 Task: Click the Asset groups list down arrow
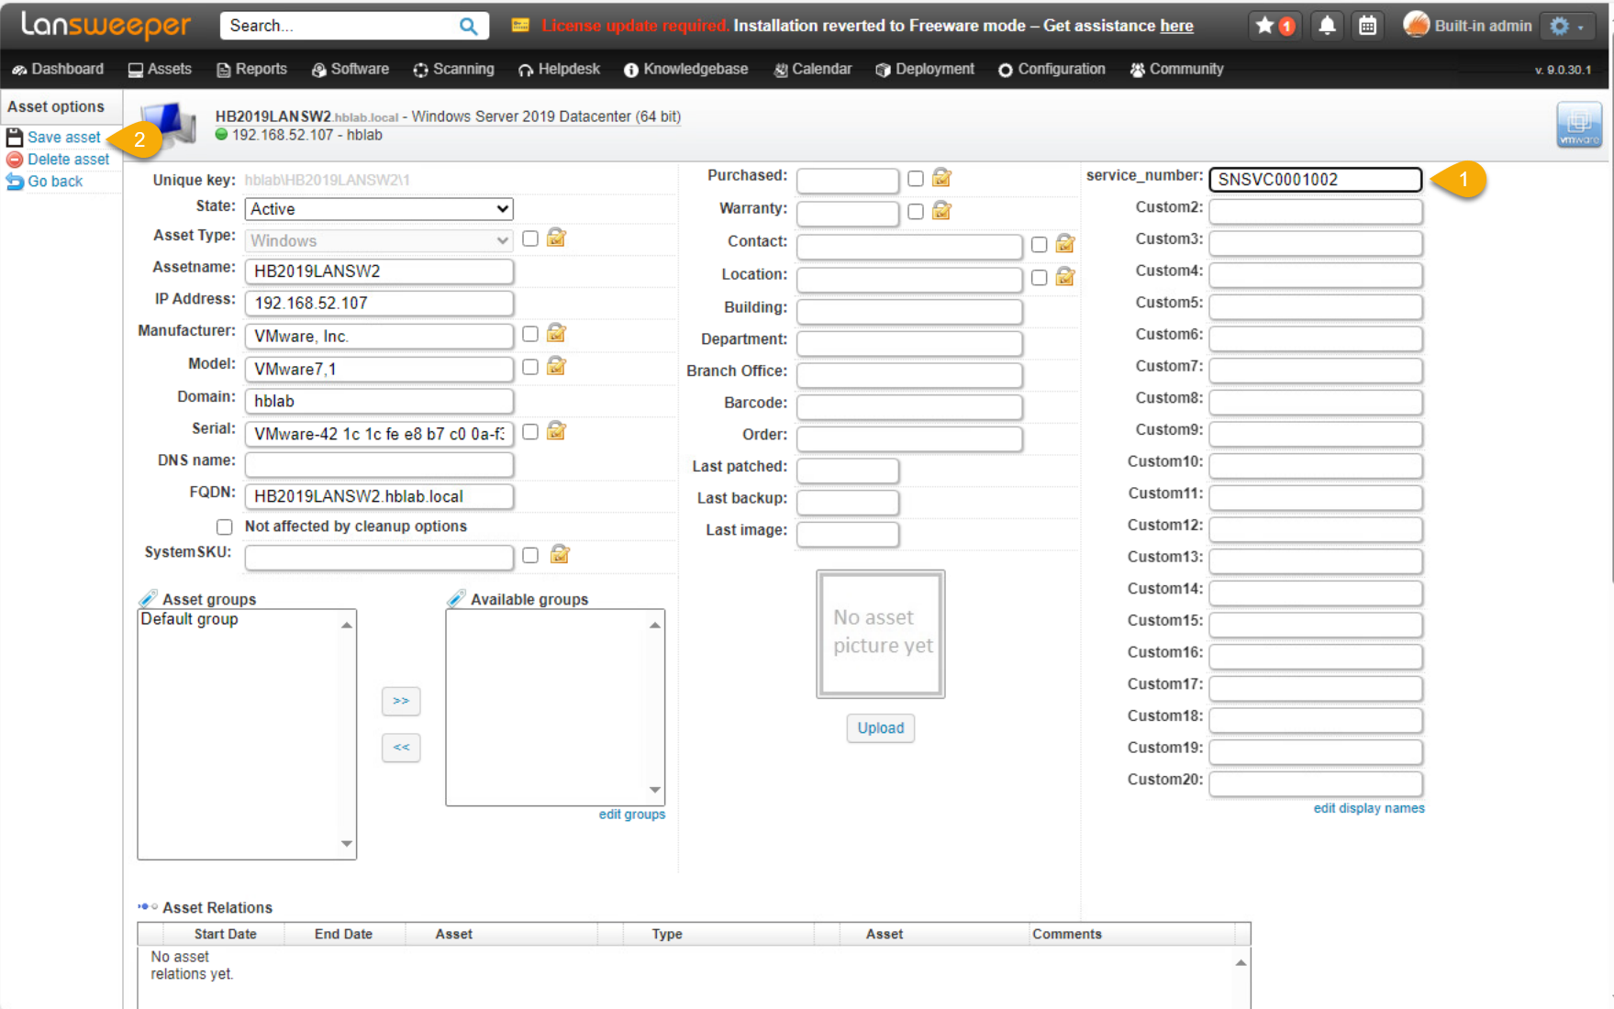346,844
